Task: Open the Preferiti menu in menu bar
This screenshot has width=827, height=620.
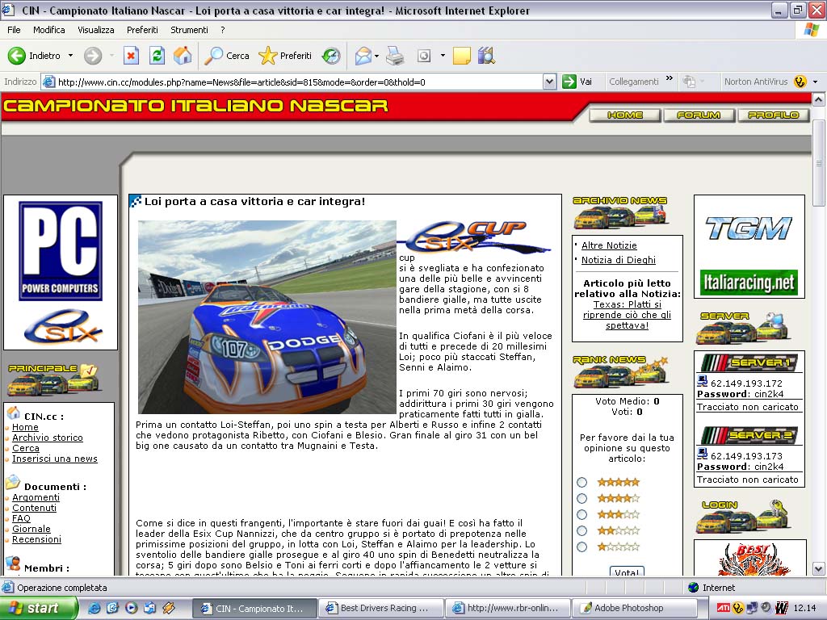Action: coord(142,30)
